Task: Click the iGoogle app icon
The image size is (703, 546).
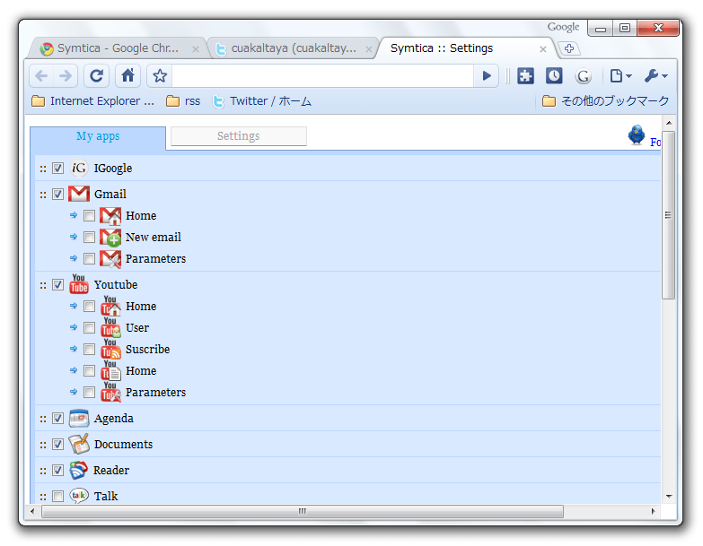Action: point(79,169)
